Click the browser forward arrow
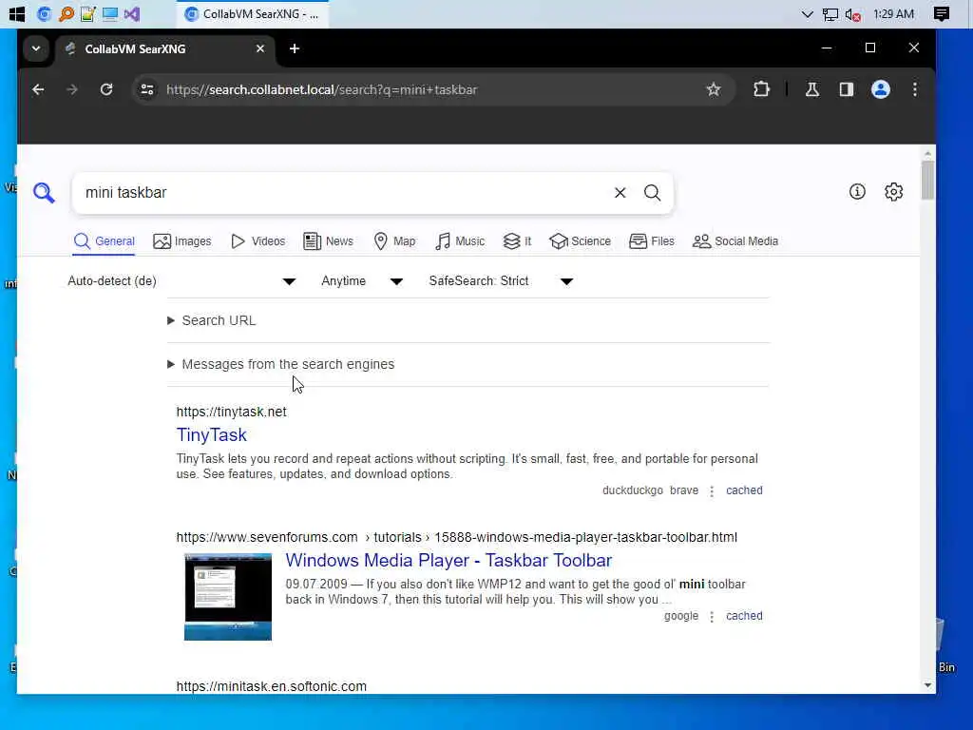 pyautogui.click(x=72, y=89)
